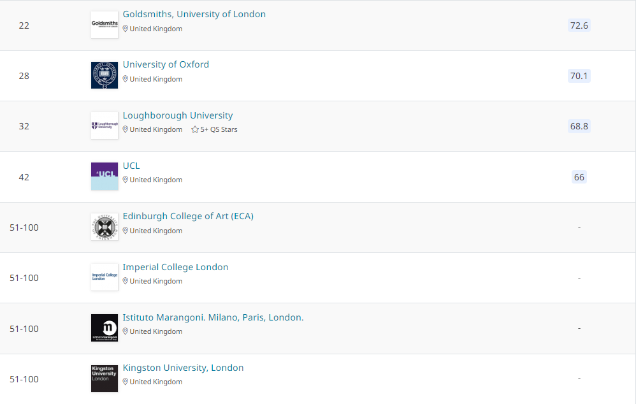
Task: Click the Loughborough University logo
Action: click(x=105, y=126)
